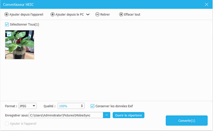Click the Convertir(1) button
This screenshot has height=131, width=213.
pyautogui.click(x=187, y=121)
